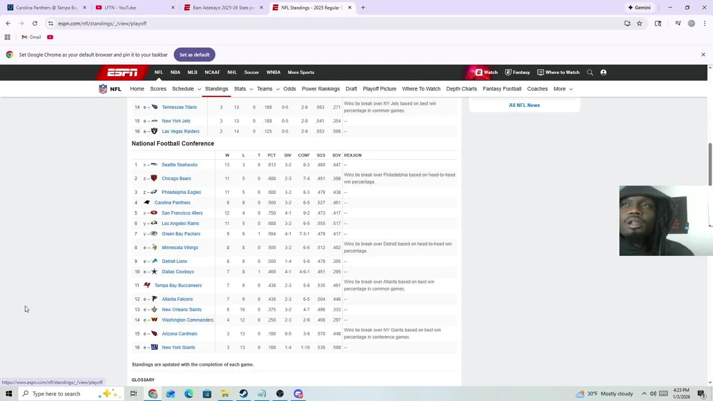Select NCAAF in ESPN top bar
Viewport: 713px width, 401px height.
click(x=212, y=72)
